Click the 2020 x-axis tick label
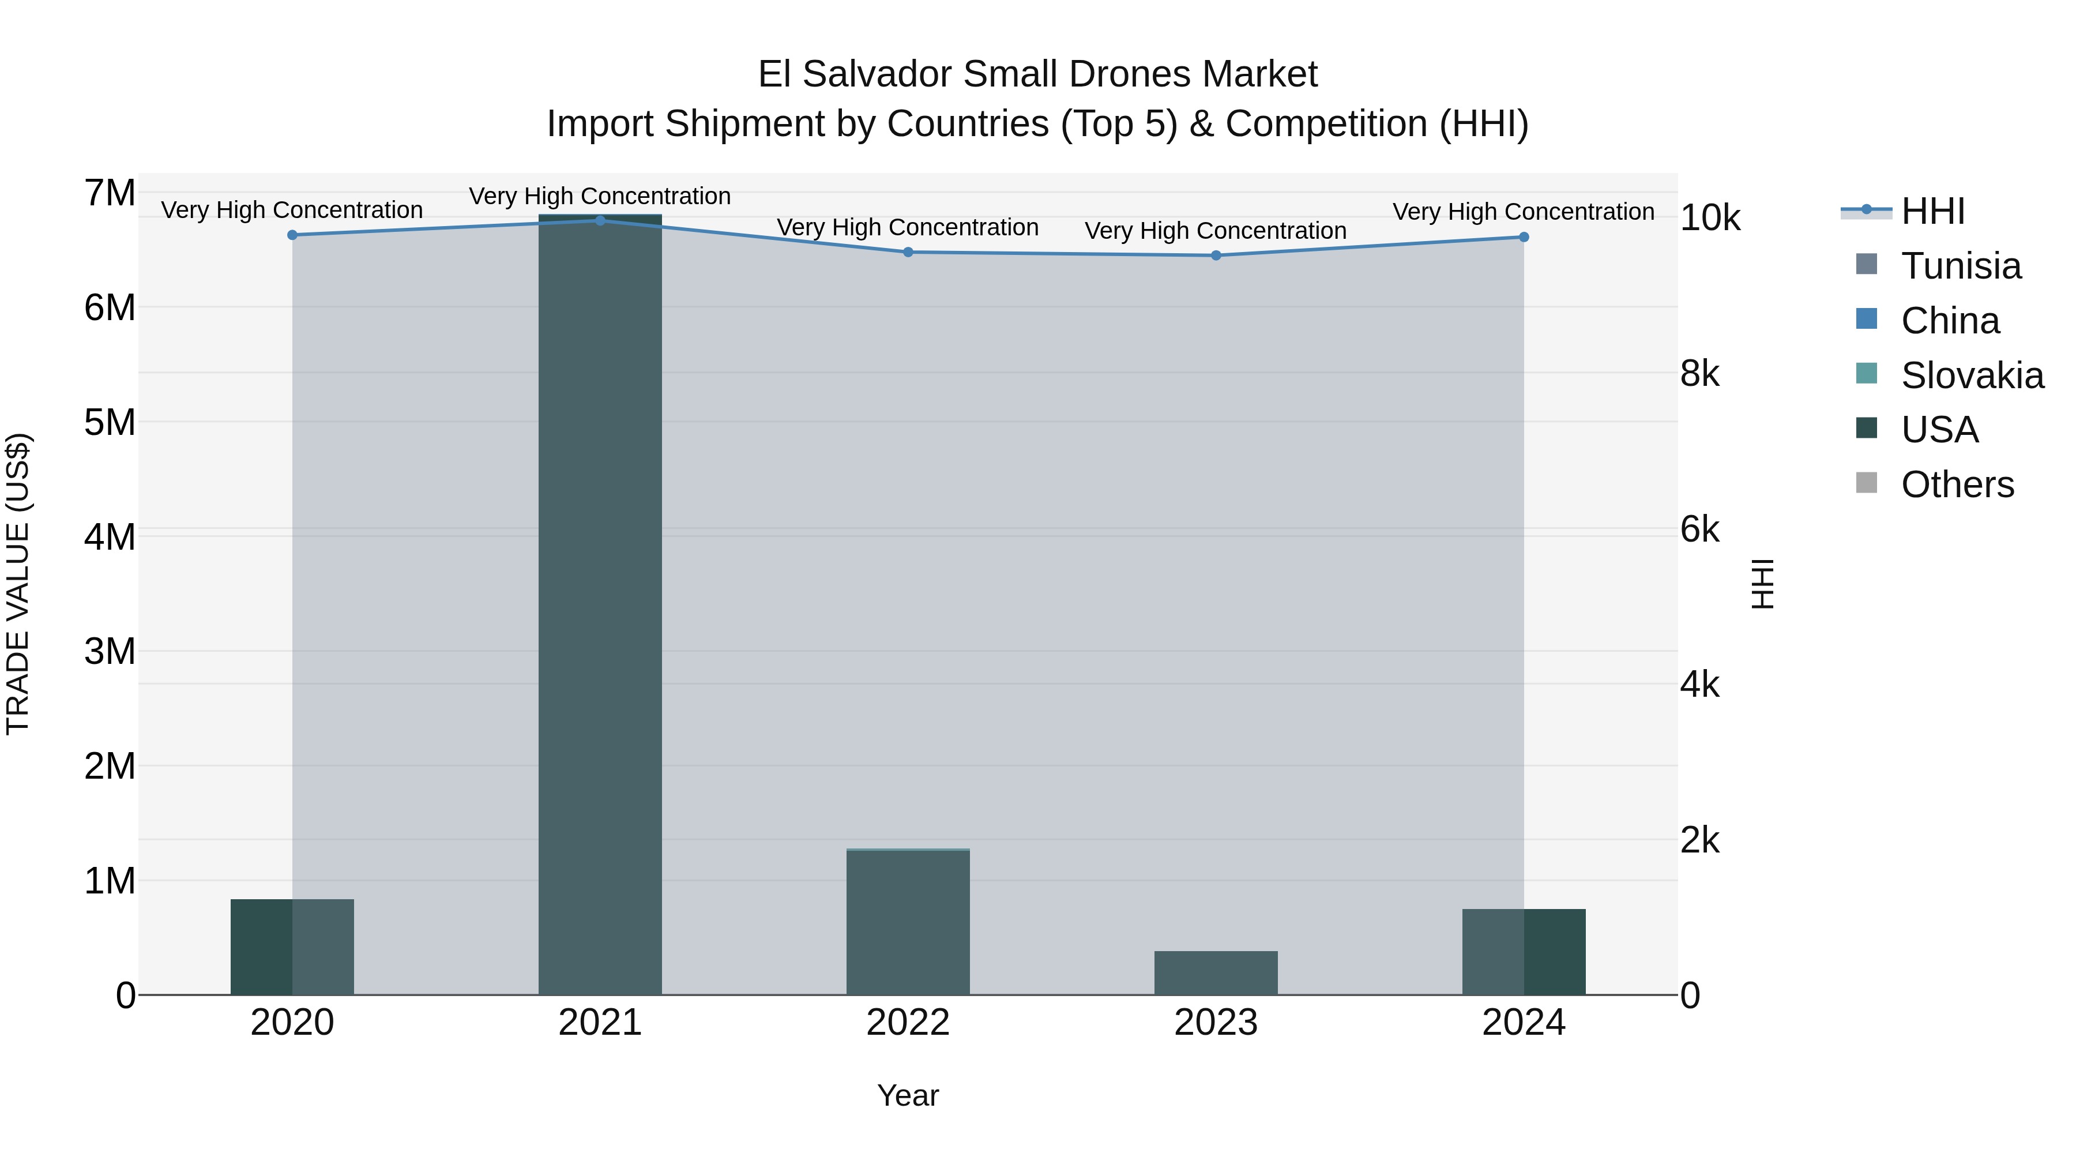This screenshot has width=2076, height=1168. pyautogui.click(x=292, y=1023)
